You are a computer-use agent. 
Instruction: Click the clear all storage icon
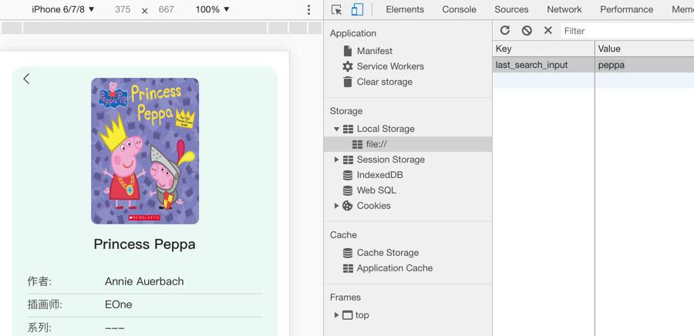click(x=527, y=30)
